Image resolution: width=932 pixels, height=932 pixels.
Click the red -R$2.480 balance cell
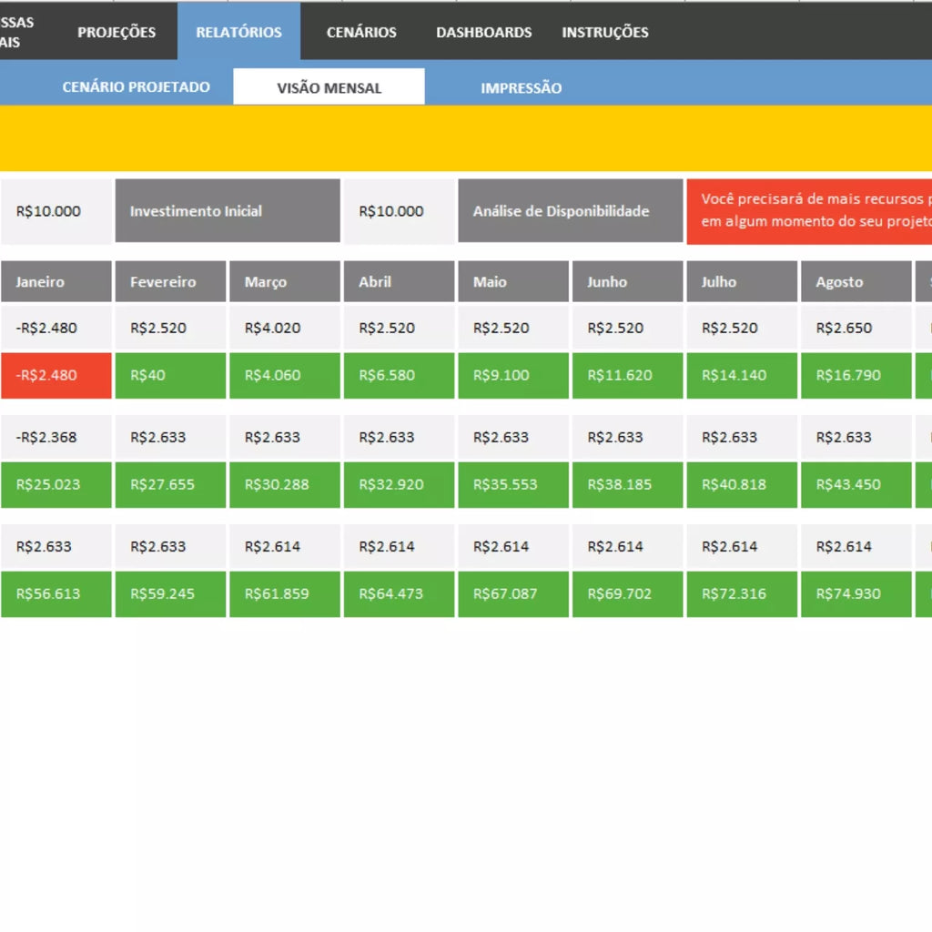tap(56, 376)
